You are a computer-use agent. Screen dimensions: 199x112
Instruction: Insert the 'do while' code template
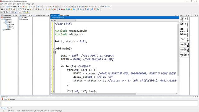tap(185, 30)
